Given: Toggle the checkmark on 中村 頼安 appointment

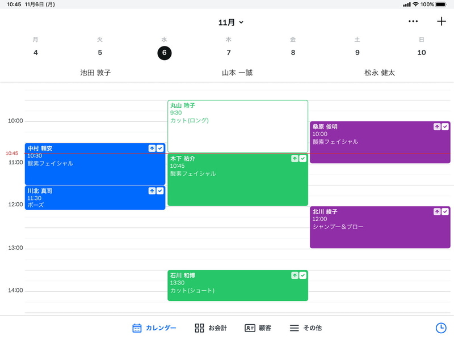Looking at the screenshot, I should pyautogui.click(x=160, y=148).
